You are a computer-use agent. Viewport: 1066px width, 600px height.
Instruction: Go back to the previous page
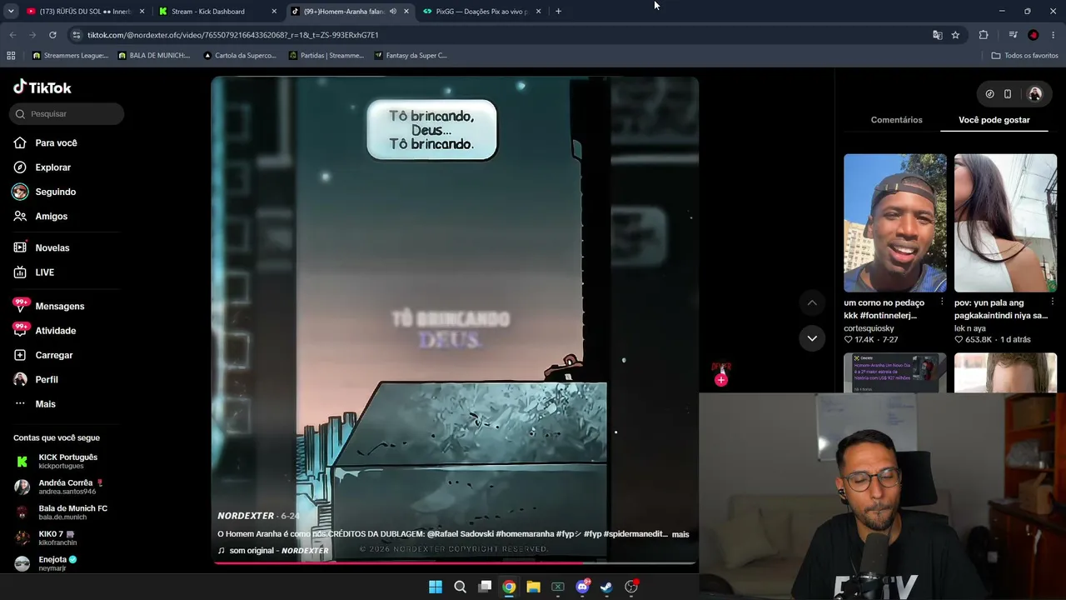12,35
